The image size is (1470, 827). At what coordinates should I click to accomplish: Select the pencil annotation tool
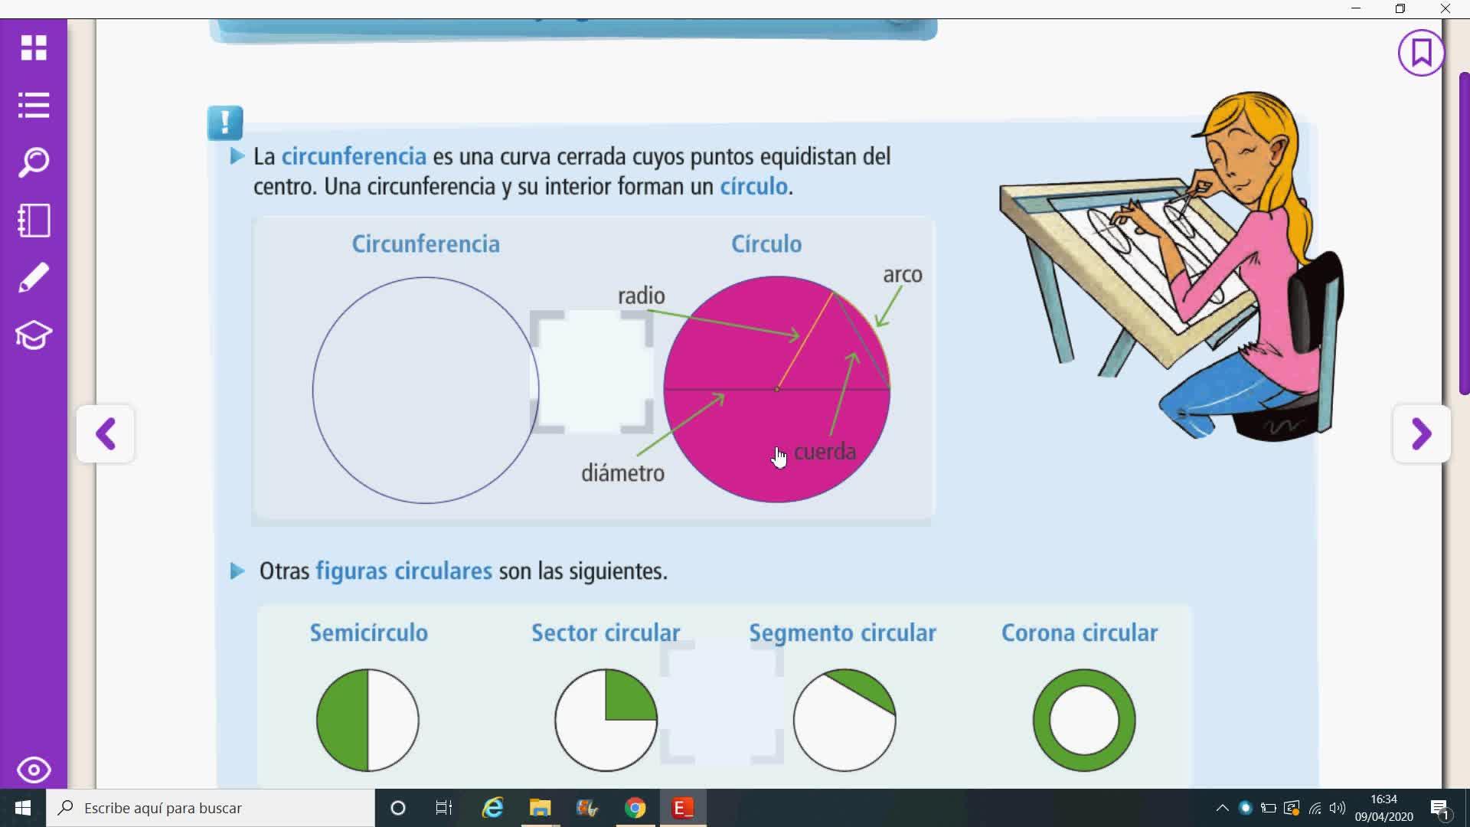pyautogui.click(x=34, y=278)
